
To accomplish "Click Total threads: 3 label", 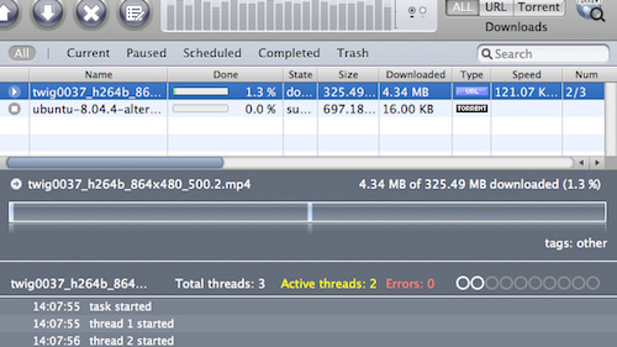I will pos(220,284).
